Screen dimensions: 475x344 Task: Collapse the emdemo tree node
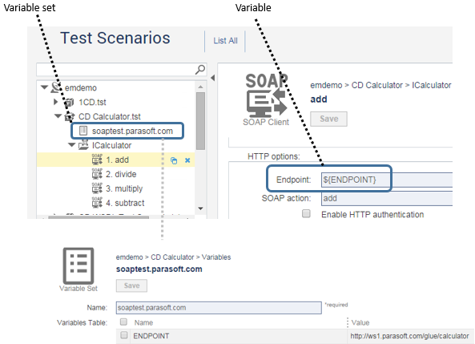click(x=45, y=87)
